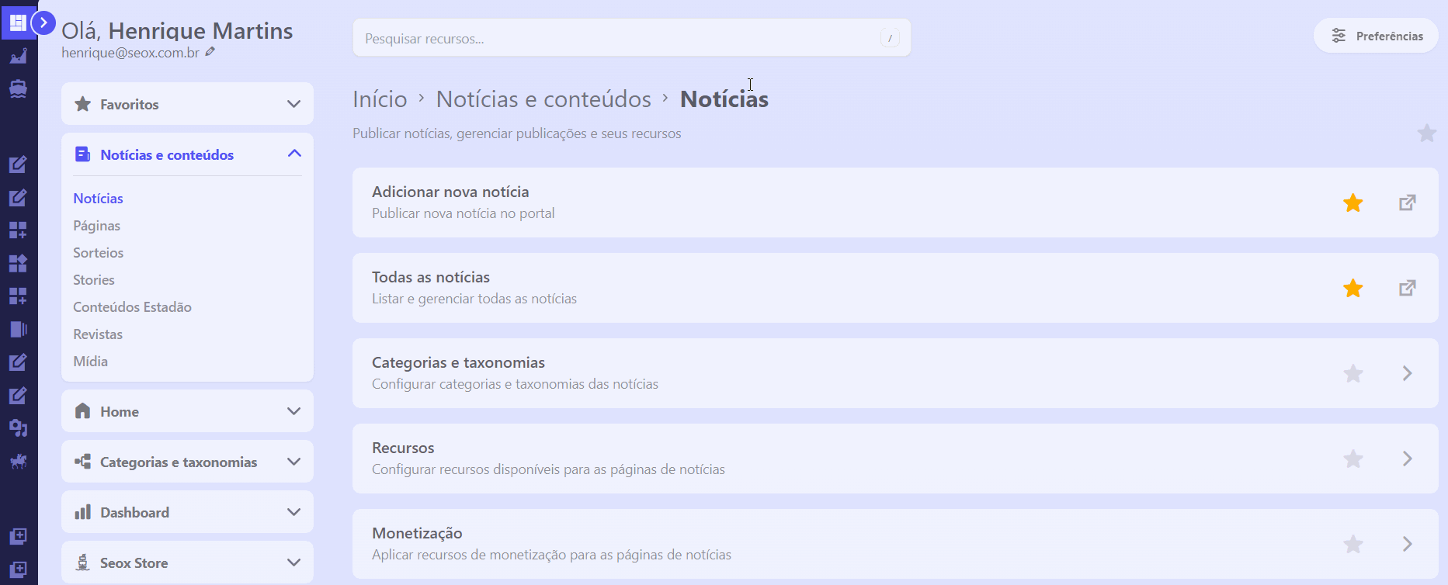Screen dimensions: 1448x585
Task: Click the ship icon in left rail
Action: tap(18, 88)
